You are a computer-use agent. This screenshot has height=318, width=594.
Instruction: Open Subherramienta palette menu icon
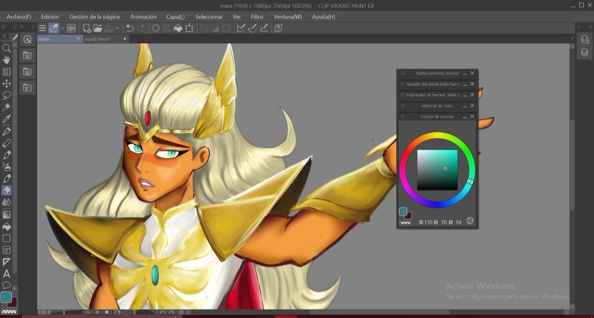tap(402, 73)
